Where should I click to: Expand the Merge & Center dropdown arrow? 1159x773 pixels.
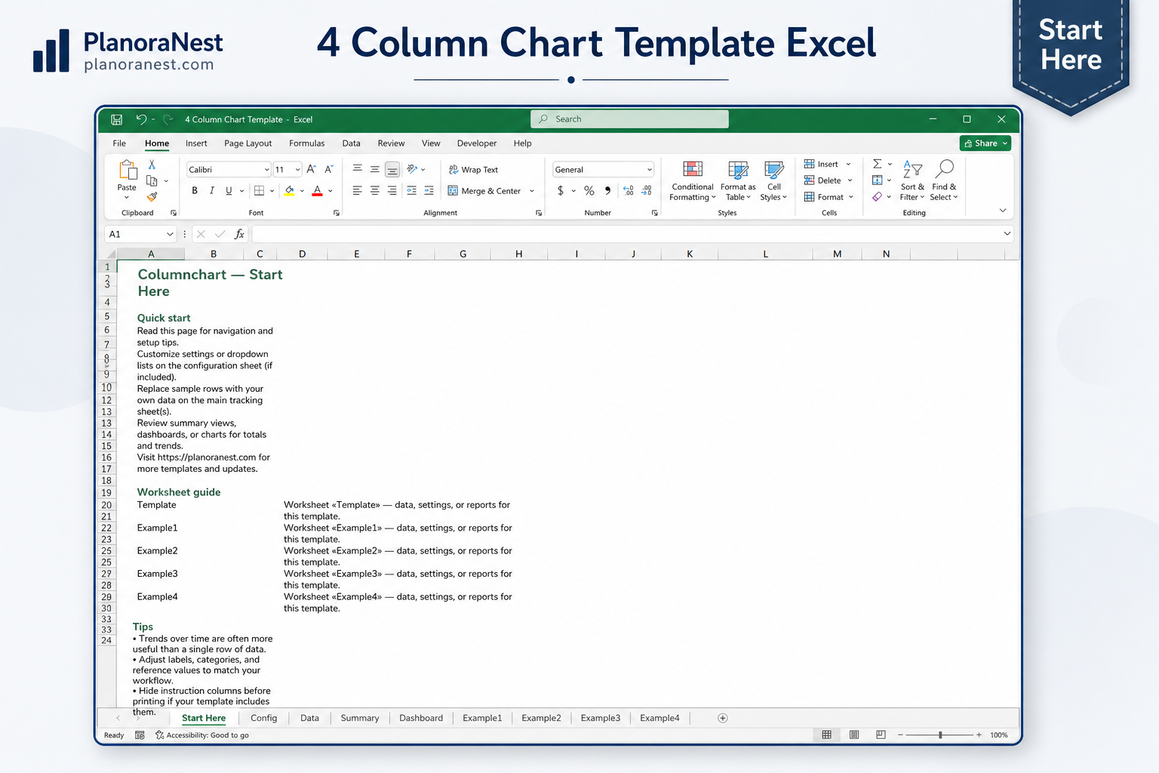coord(532,191)
